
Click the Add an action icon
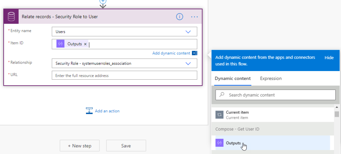(89, 111)
